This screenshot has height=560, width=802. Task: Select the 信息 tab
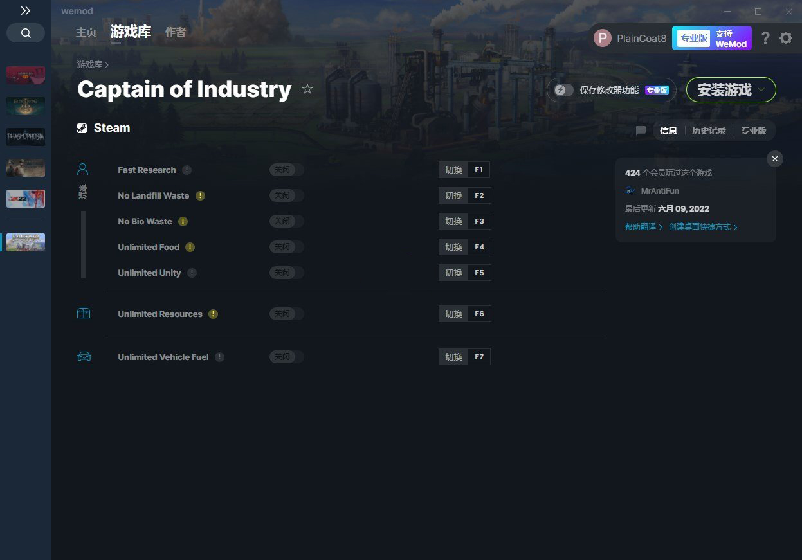click(668, 131)
